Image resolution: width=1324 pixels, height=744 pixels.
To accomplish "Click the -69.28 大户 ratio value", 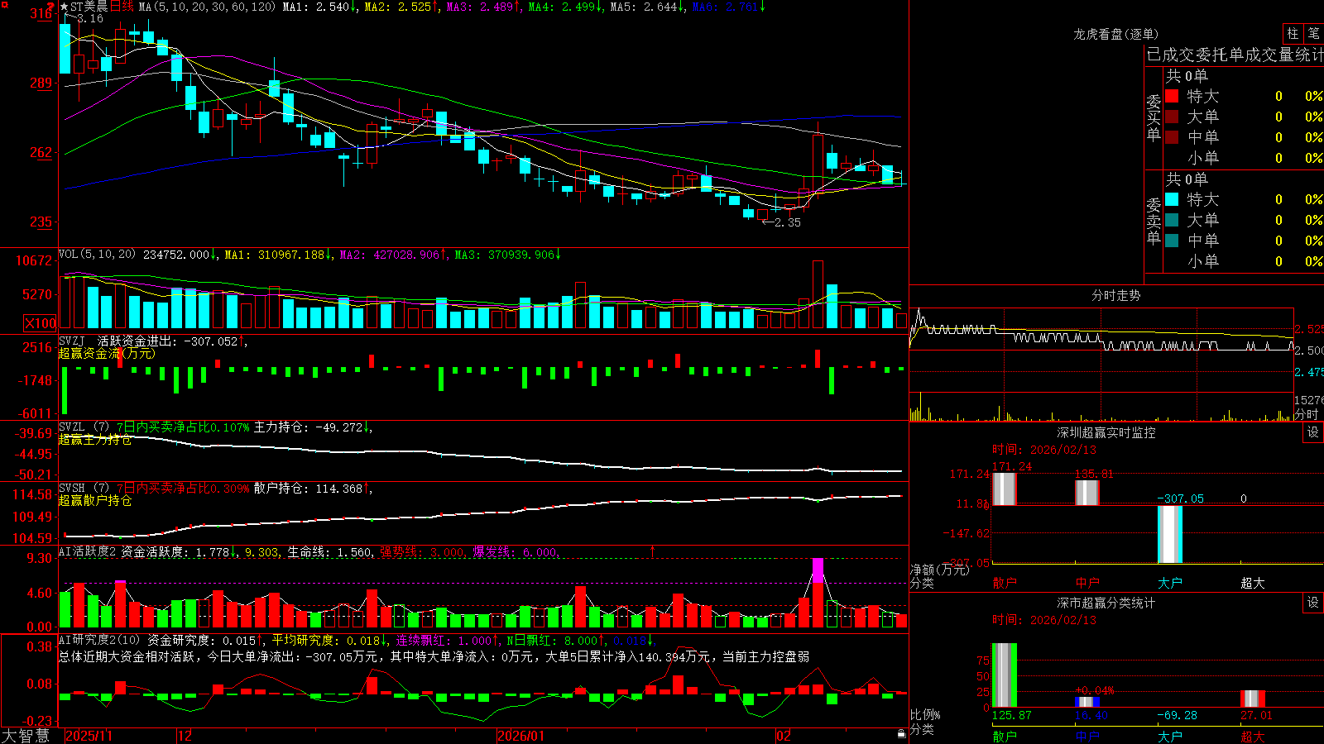I will (x=1178, y=715).
